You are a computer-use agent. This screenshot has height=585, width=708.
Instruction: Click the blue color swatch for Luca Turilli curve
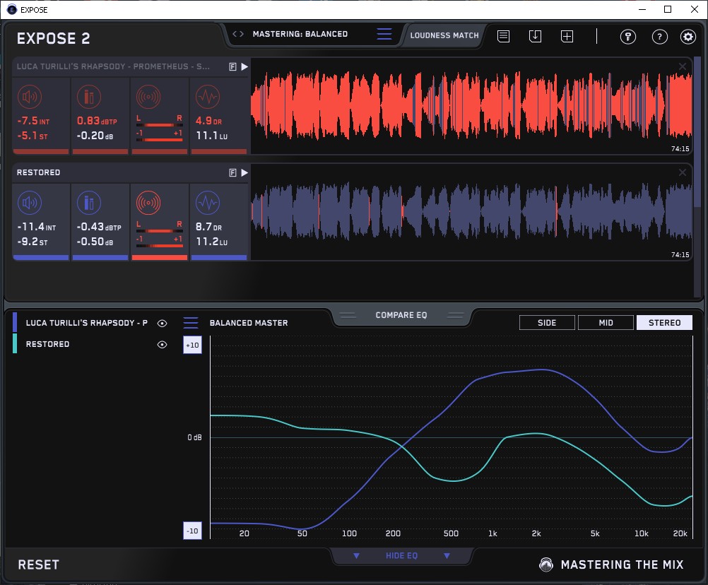tap(15, 322)
